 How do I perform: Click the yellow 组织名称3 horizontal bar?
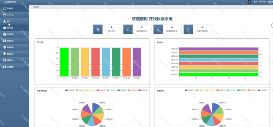coord(219,67)
